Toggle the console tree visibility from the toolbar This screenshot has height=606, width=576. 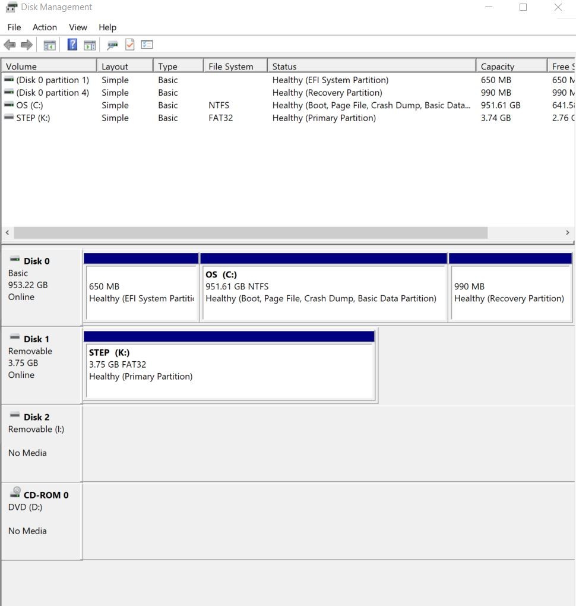49,45
